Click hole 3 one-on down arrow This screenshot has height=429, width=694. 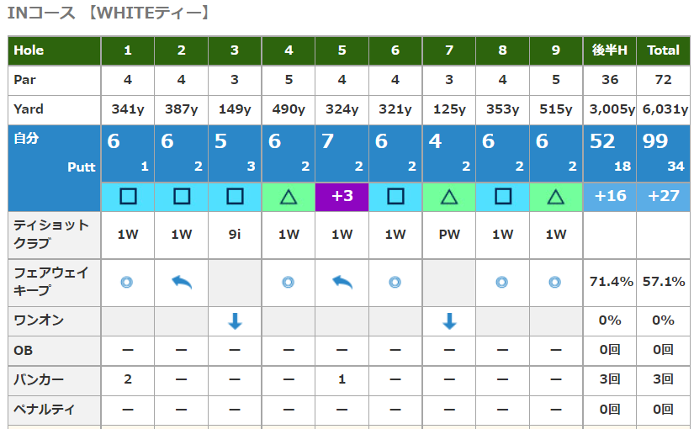[235, 320]
